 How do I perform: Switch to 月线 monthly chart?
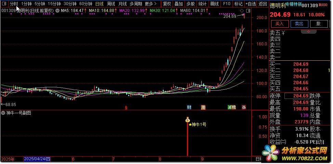(x=122, y=4)
